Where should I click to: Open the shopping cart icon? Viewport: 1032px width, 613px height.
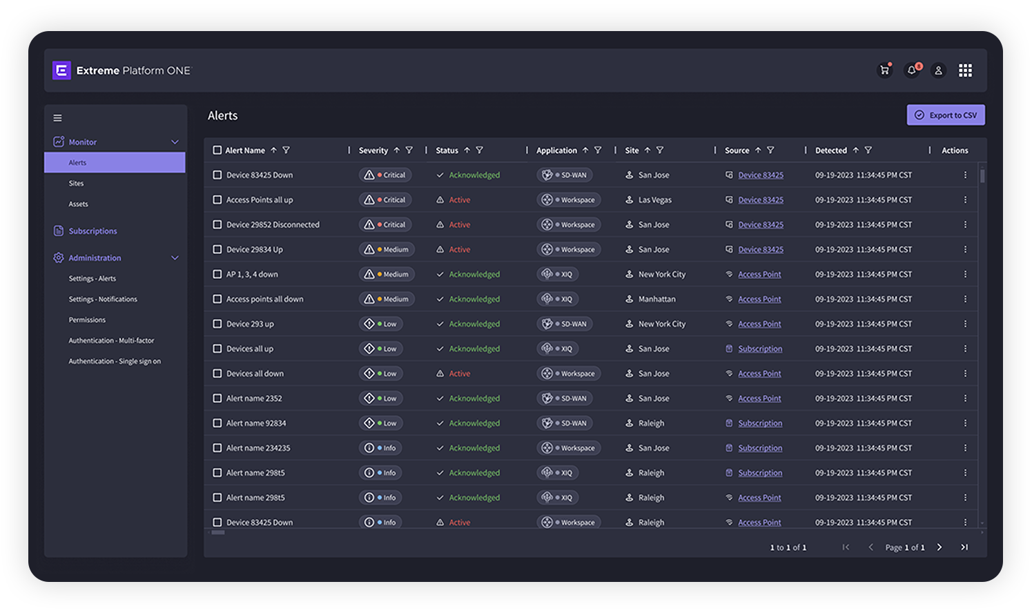pos(884,70)
